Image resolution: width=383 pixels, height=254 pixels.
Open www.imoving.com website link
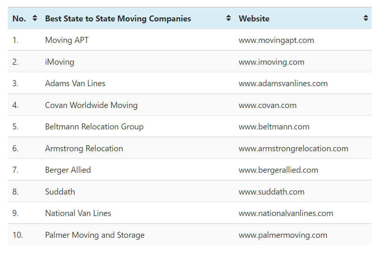click(x=271, y=62)
